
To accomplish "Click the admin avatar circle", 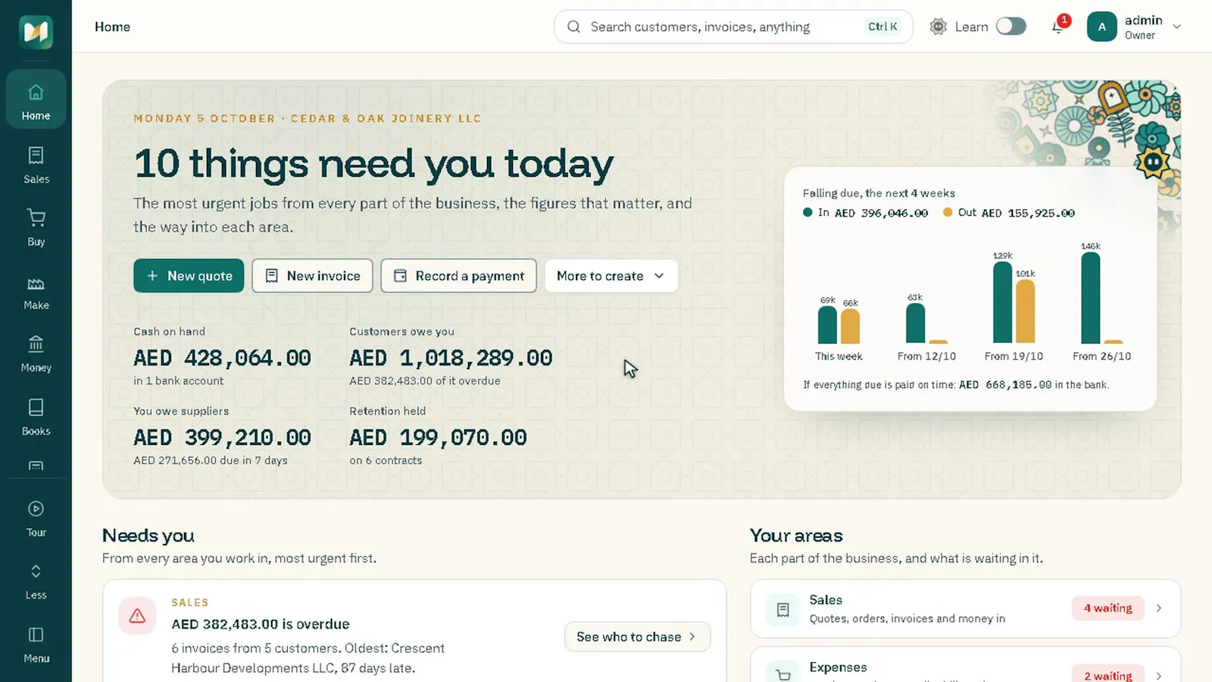I will pyautogui.click(x=1101, y=27).
